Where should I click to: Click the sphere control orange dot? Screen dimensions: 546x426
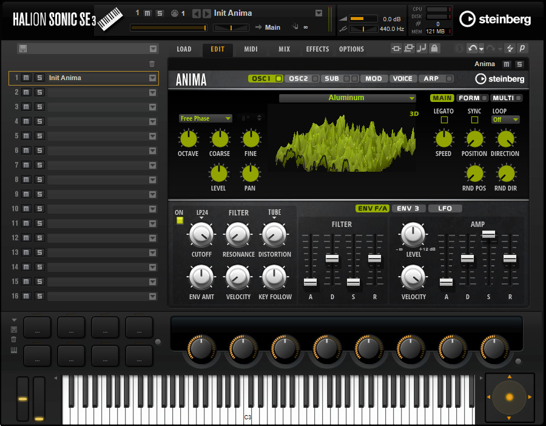coord(510,397)
